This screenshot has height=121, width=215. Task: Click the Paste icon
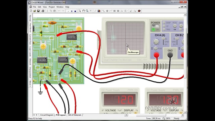tap(54, 11)
